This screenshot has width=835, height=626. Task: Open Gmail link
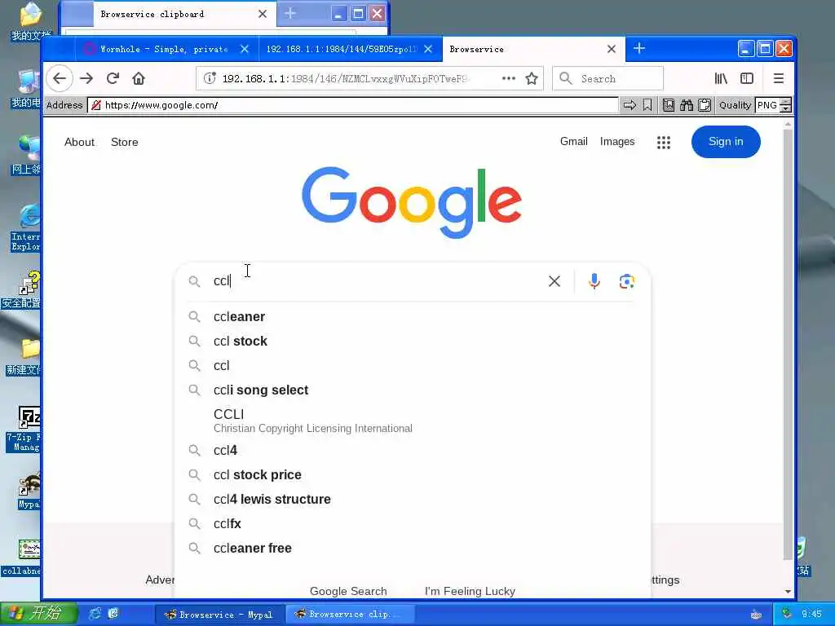click(x=573, y=142)
